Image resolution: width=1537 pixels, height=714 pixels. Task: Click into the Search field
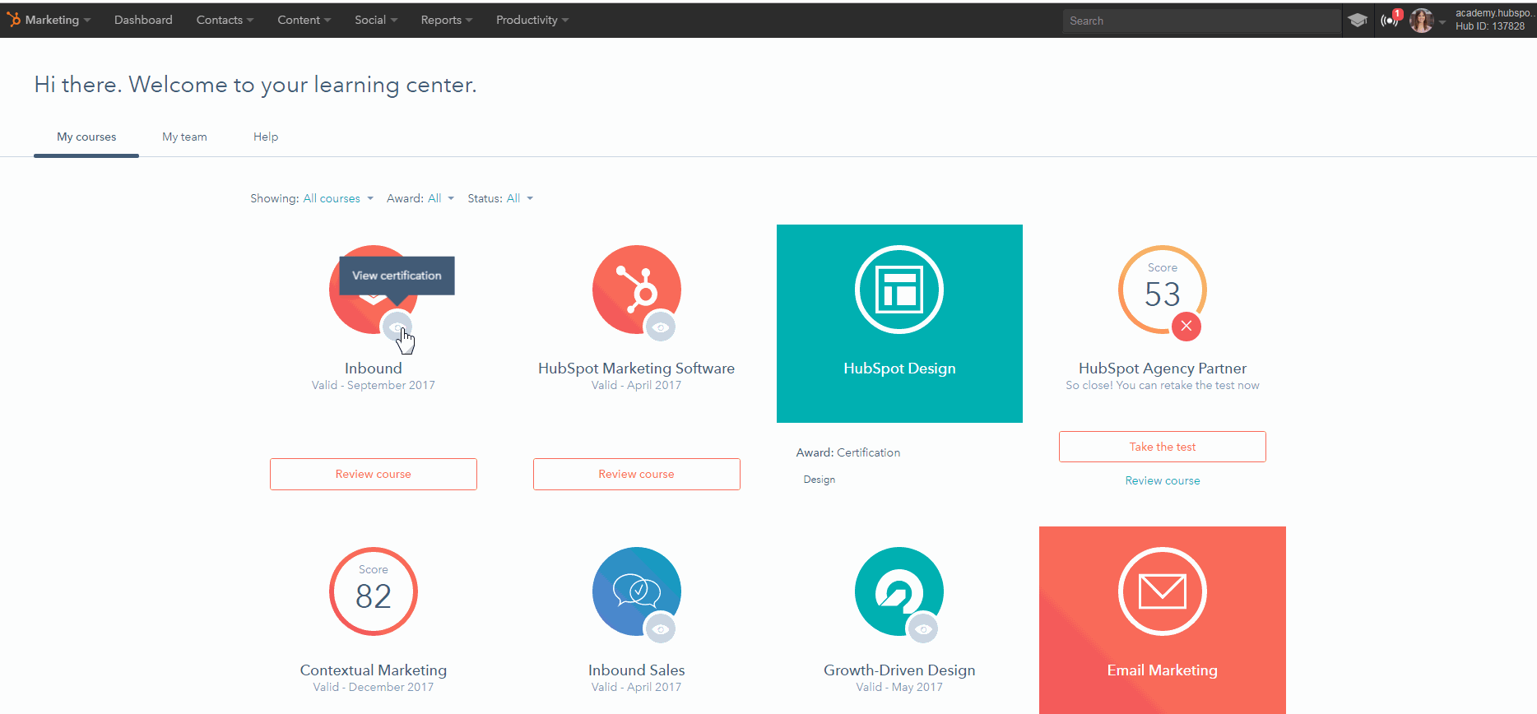[1201, 21]
